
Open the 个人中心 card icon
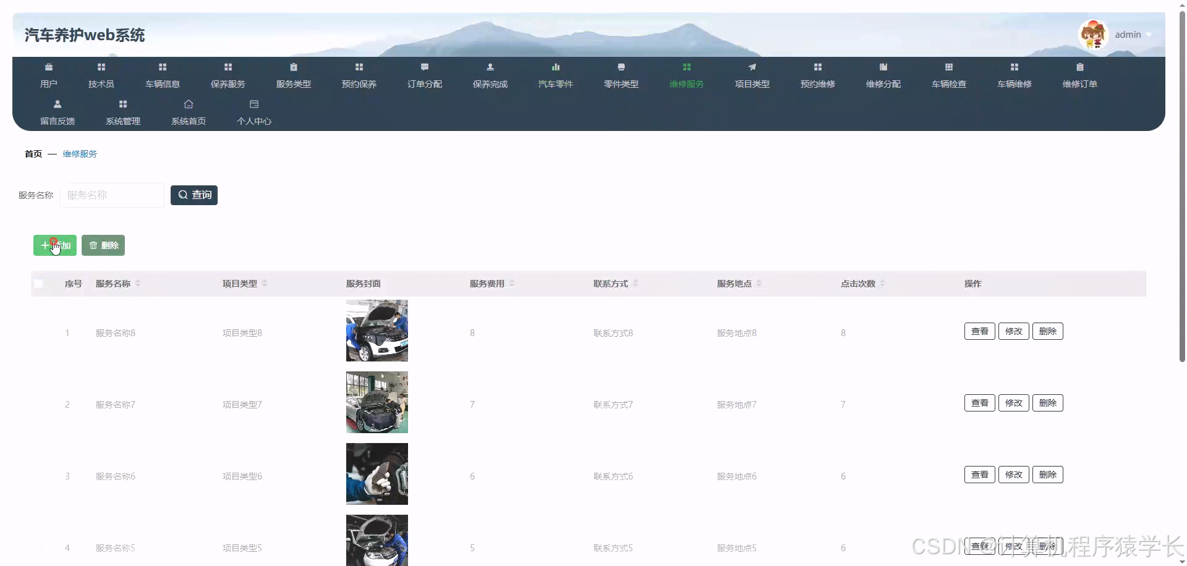254,104
